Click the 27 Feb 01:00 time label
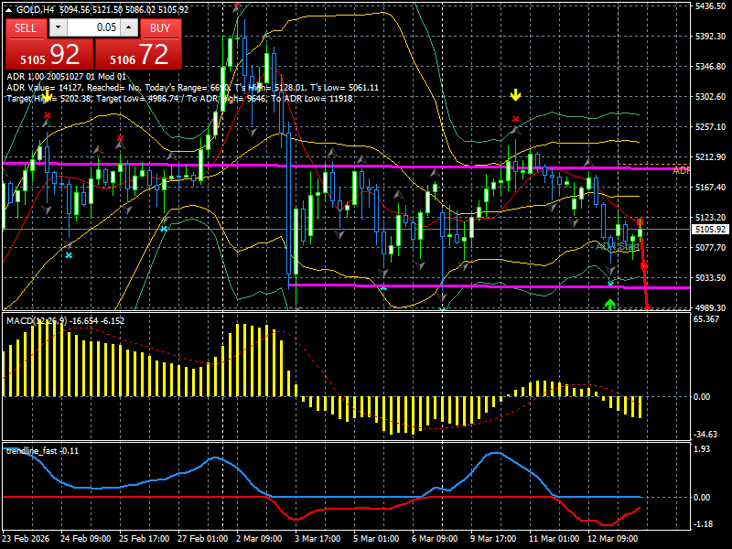The height and width of the screenshot is (549, 732). pos(203,539)
